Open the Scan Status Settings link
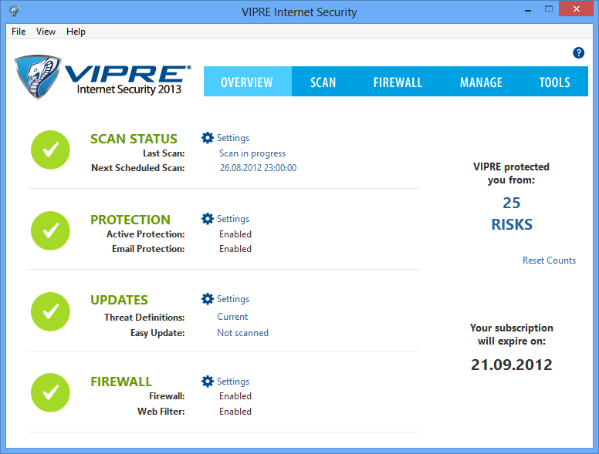This screenshot has width=599, height=454. pos(233,138)
